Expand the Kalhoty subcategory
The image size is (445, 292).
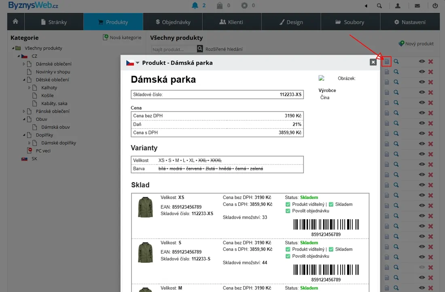[29, 88]
